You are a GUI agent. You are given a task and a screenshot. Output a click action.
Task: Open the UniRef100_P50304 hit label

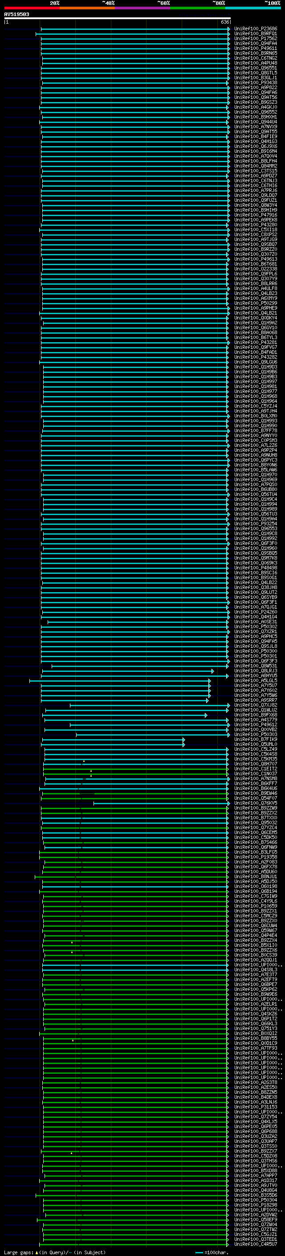pyautogui.click(x=255, y=1200)
